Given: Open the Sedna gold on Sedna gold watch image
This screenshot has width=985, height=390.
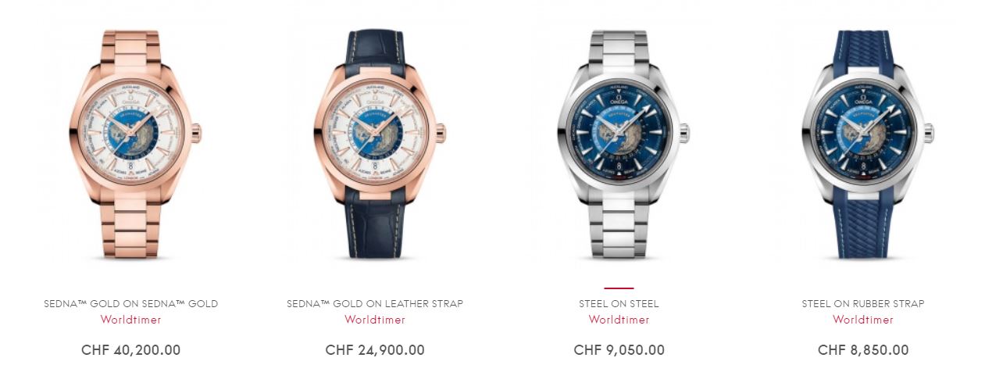Looking at the screenshot, I should click(x=131, y=145).
